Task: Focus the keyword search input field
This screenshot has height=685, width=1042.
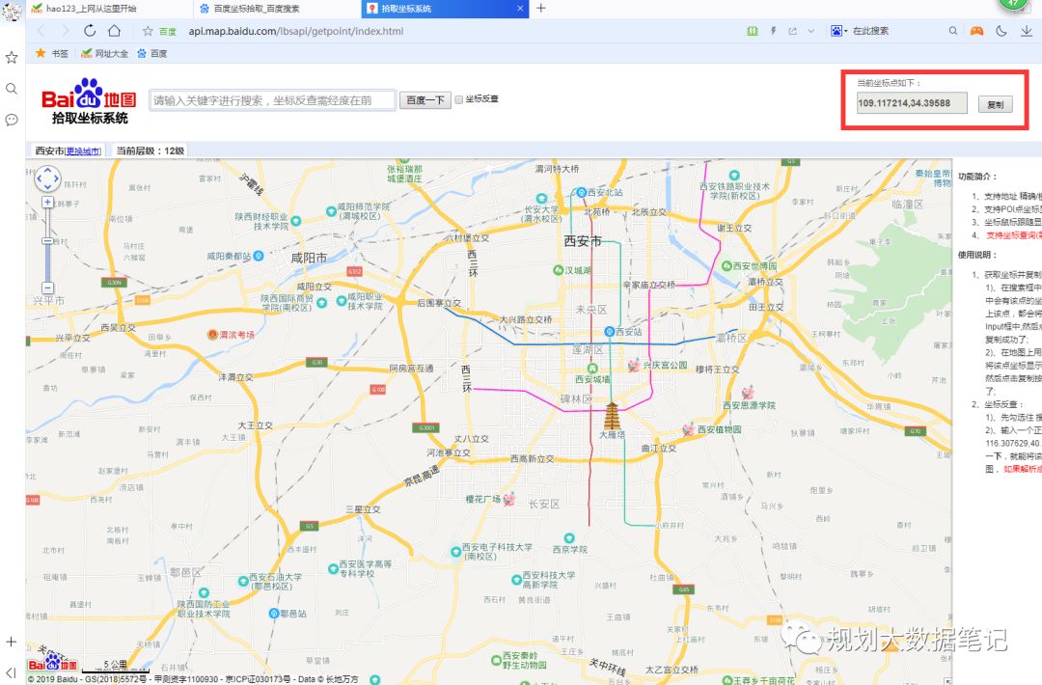Action: pos(272,100)
